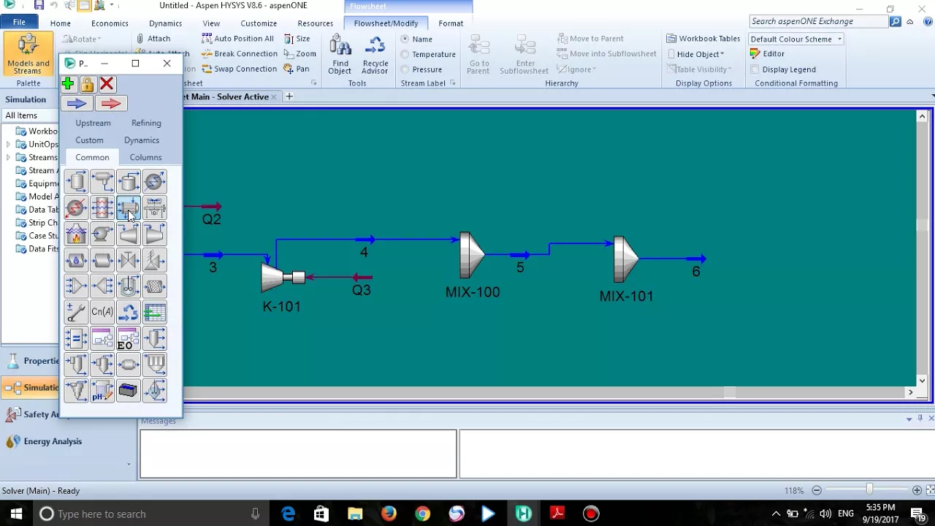The height and width of the screenshot is (526, 935).
Task: Click the green plus palette button
Action: [x=68, y=84]
